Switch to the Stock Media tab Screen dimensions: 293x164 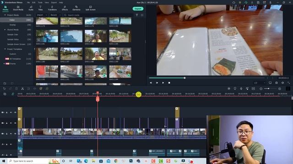[x=18, y=8]
